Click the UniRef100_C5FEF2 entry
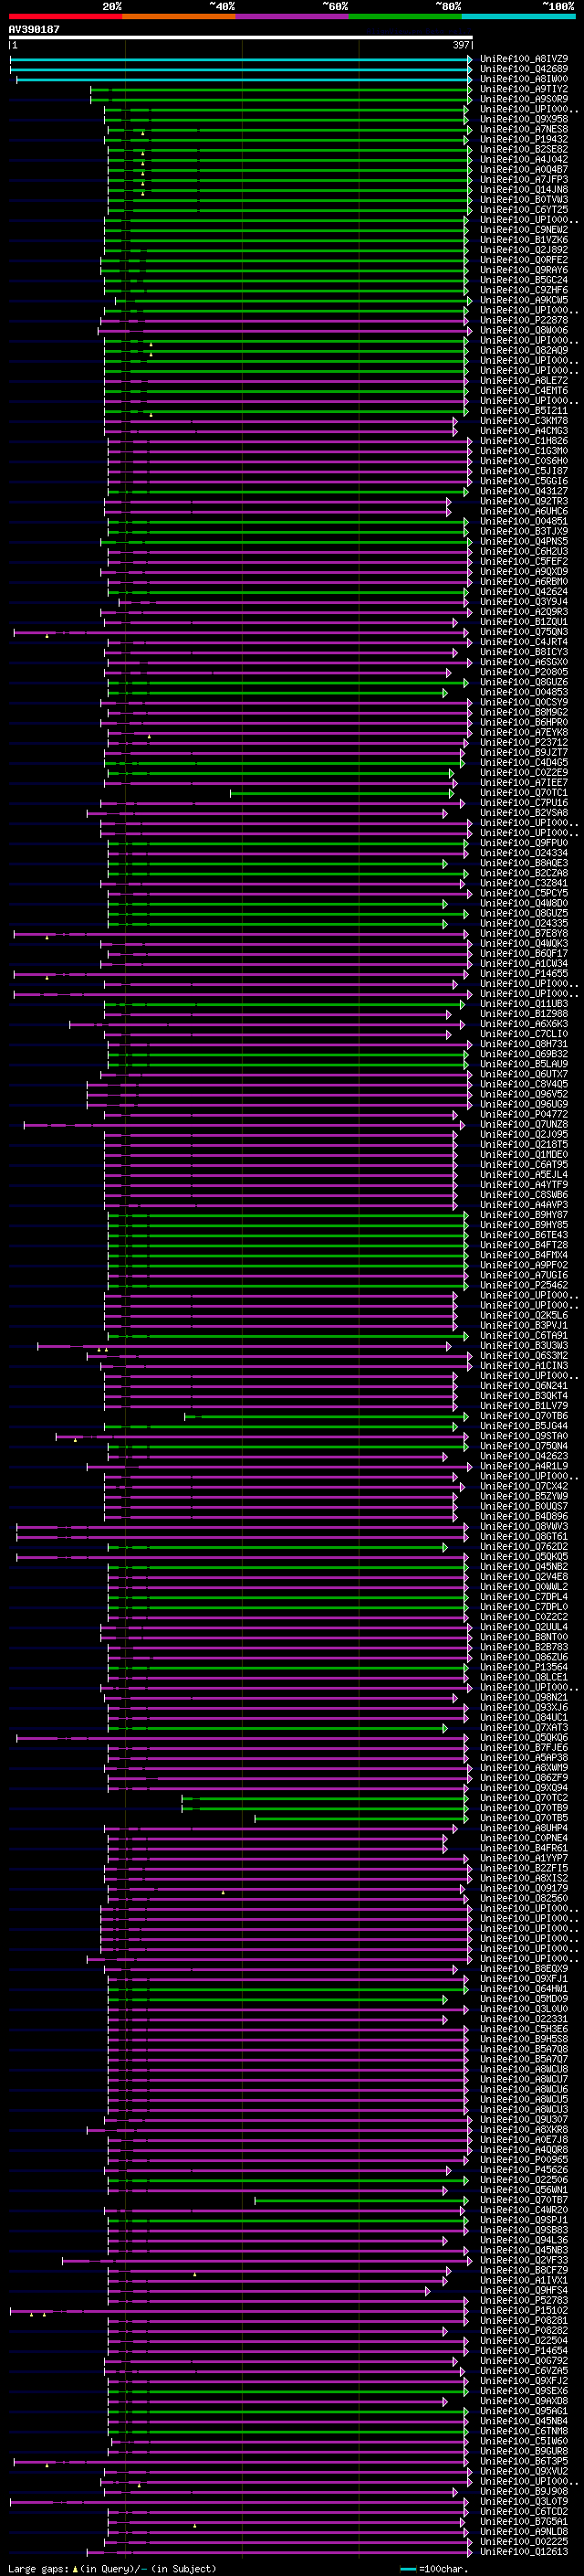 tap(524, 562)
